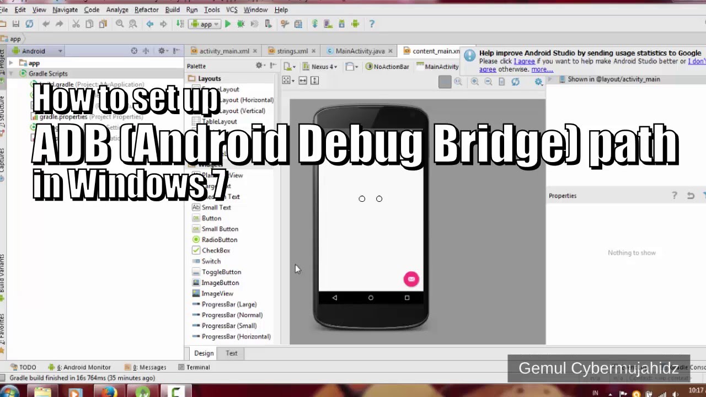This screenshot has width=706, height=397.
Task: Click the blue Help question mark icon
Action: click(372, 24)
